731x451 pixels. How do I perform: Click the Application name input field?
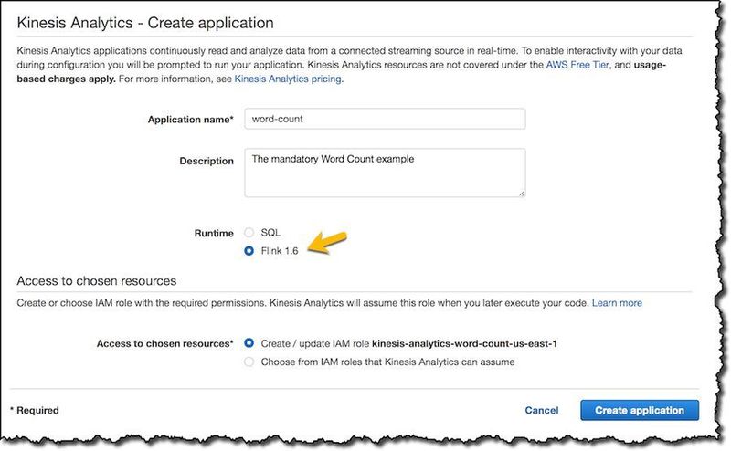(x=385, y=119)
